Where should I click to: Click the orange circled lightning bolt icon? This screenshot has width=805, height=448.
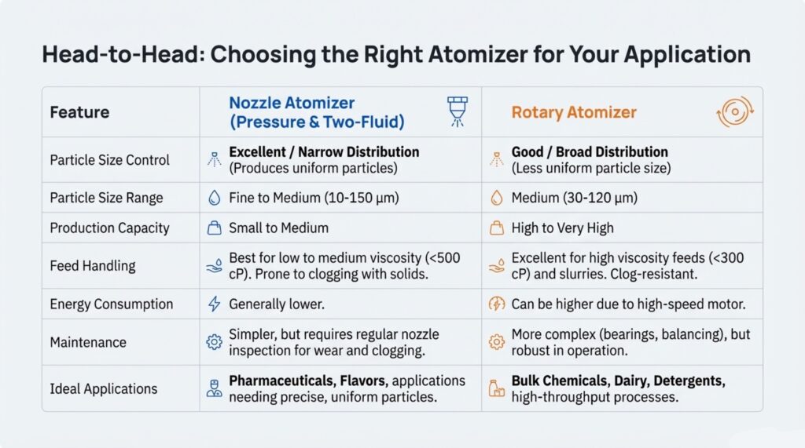tap(497, 304)
